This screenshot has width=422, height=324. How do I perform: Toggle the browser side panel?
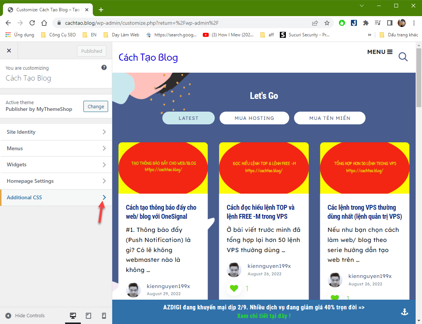(389, 23)
